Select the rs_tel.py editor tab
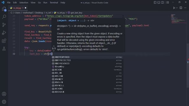 [18, 8]
